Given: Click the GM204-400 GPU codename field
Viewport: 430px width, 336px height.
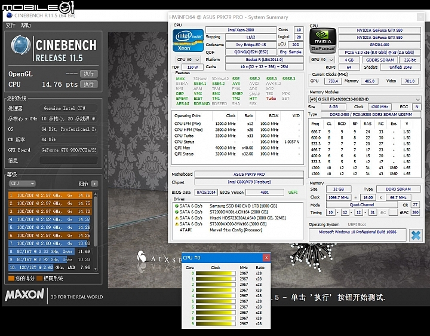Looking at the screenshot, I should click(380, 44).
